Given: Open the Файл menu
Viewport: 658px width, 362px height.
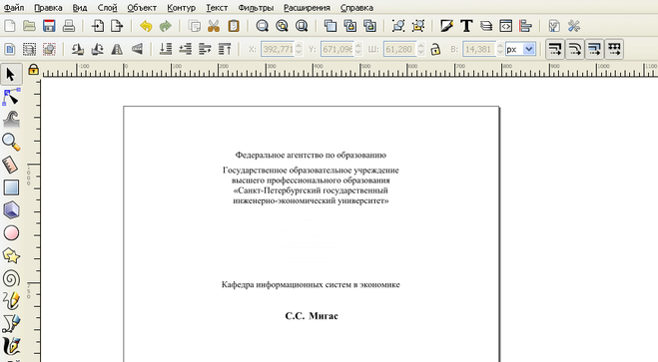Looking at the screenshot, I should pyautogui.click(x=14, y=8).
